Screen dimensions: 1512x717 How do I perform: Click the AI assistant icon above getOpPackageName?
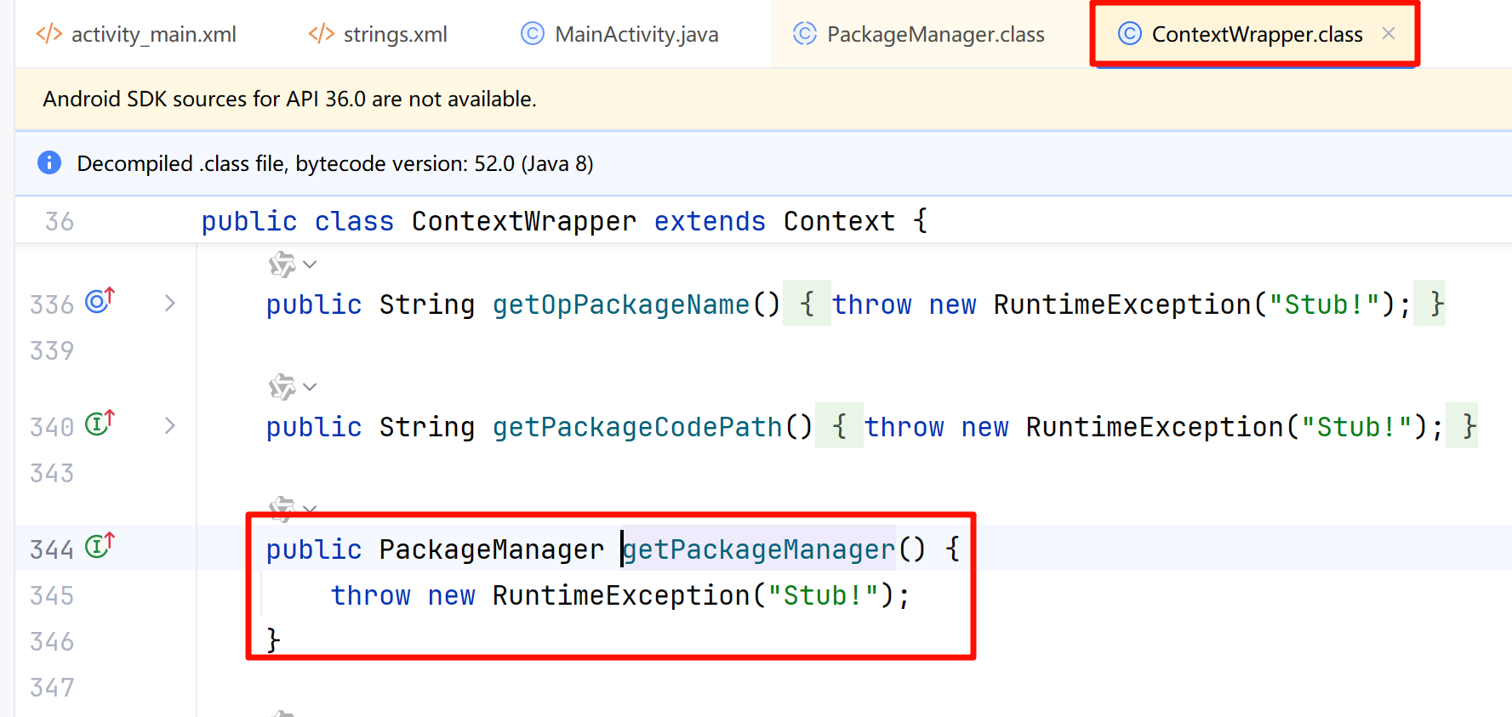click(x=282, y=265)
